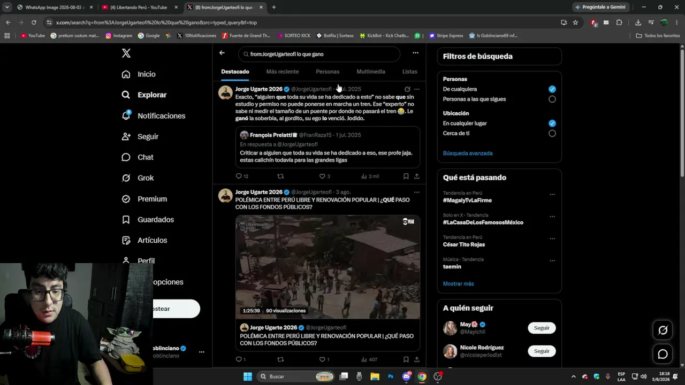Open the floating Grok button

663,330
